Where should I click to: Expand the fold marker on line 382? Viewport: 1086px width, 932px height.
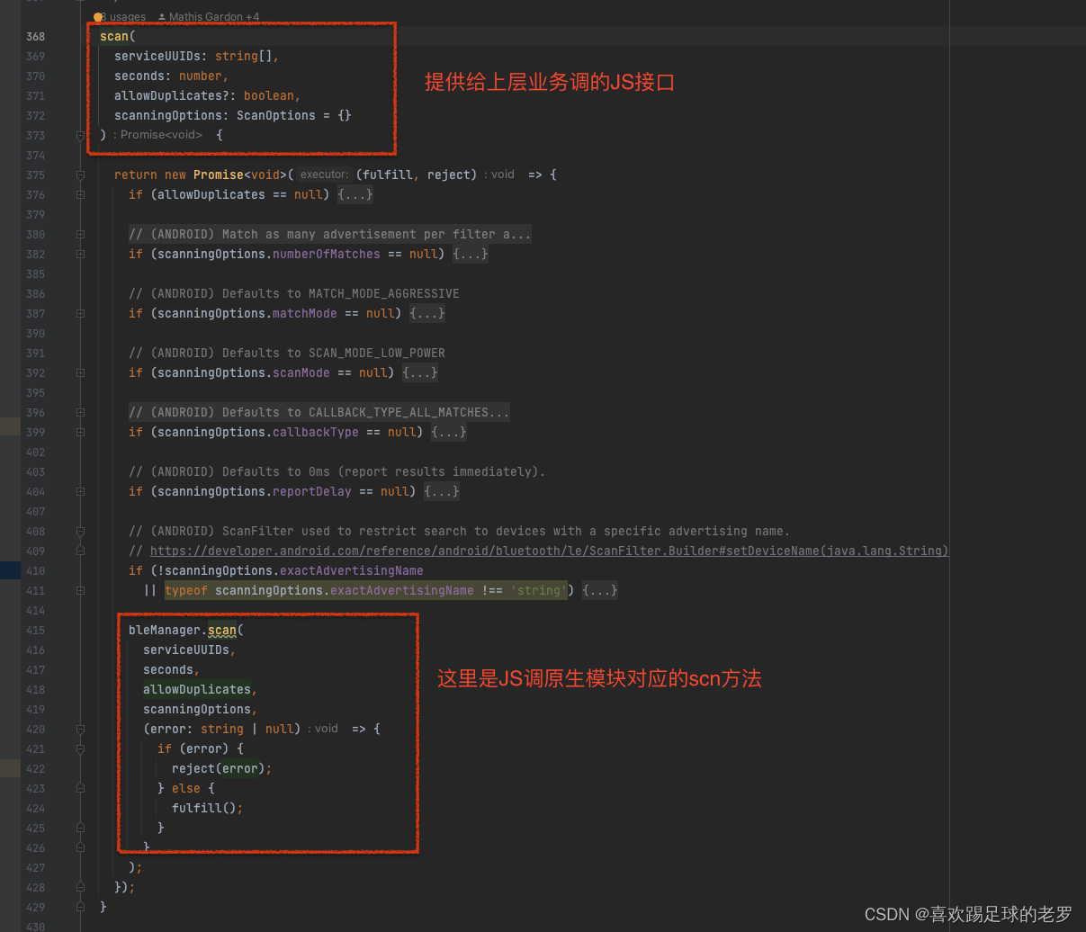pos(80,255)
